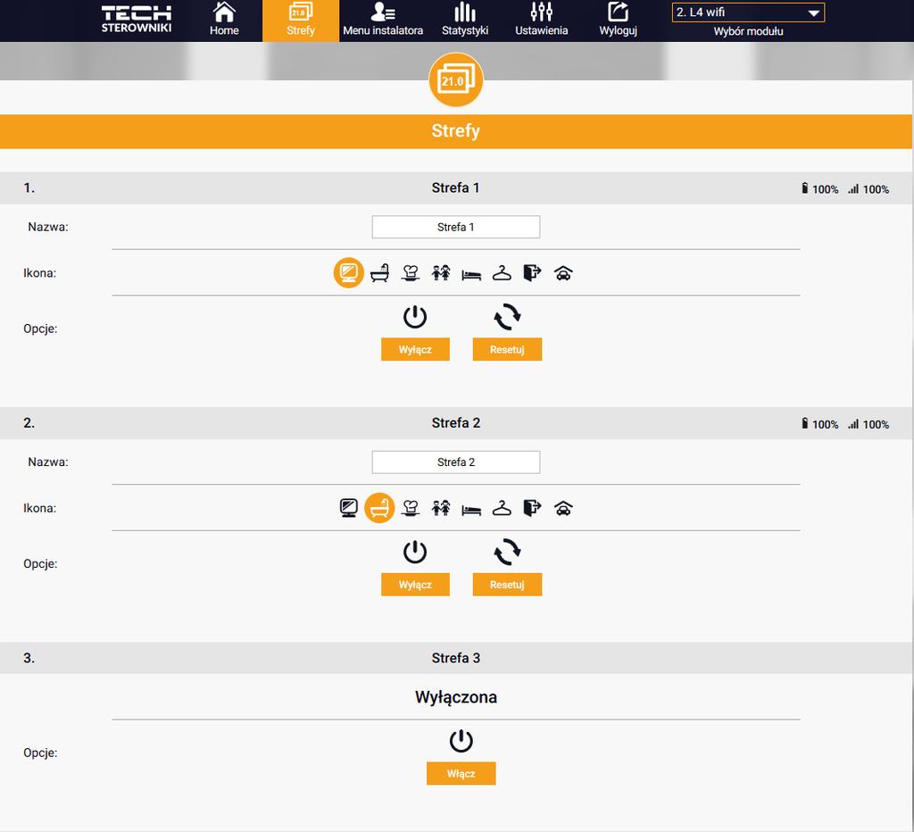
Task: Select the door icon for Strefa 1
Action: 532,273
